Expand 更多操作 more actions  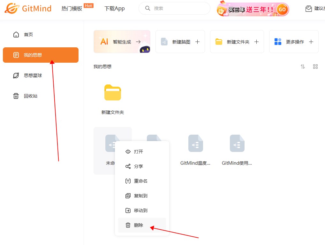(294, 42)
